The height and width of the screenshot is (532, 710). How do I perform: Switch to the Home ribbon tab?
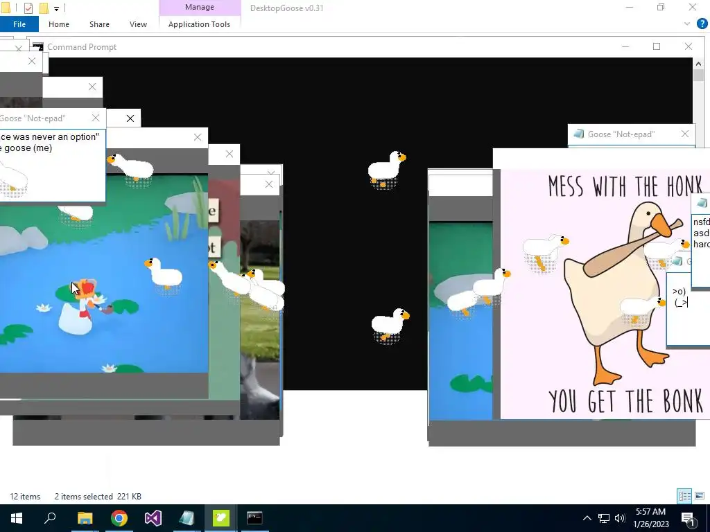[59, 24]
